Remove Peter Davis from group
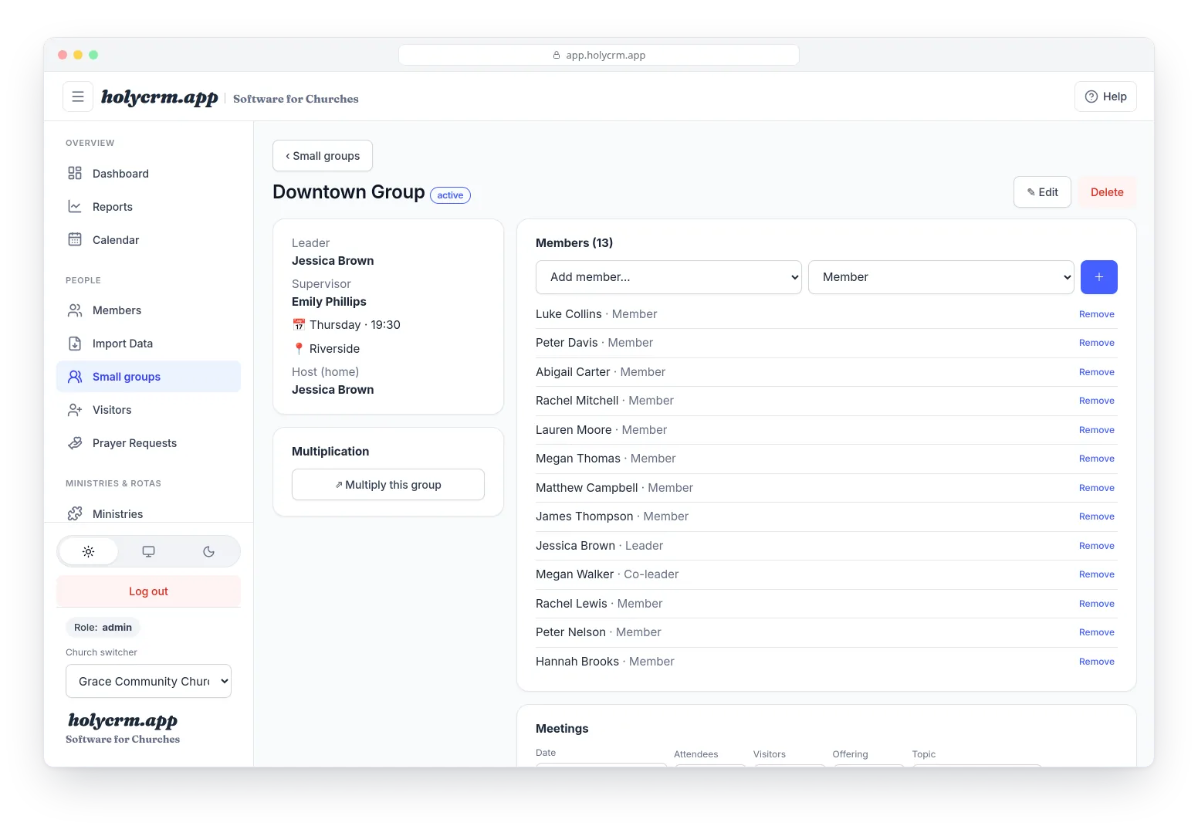Viewport: 1198px width, 823px height. coord(1097,343)
